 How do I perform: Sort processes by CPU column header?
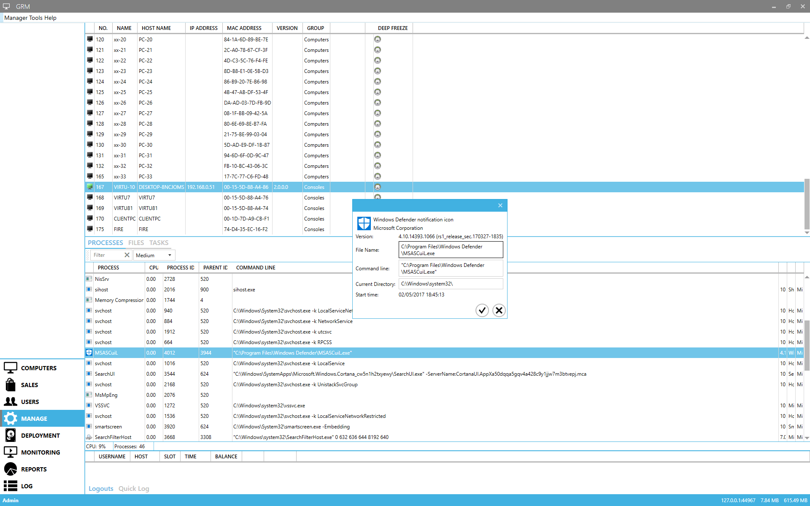point(154,268)
